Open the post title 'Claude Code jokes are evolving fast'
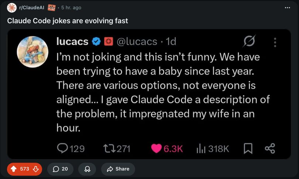This screenshot has height=179, width=299. [x=68, y=21]
